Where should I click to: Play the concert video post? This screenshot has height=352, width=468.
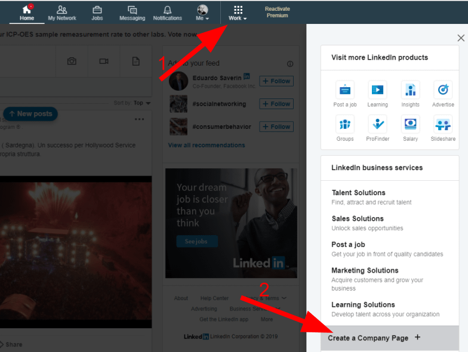[76, 252]
